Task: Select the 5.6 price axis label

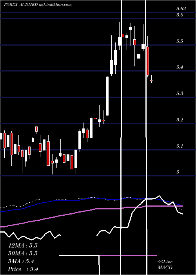Action: click(180, 15)
